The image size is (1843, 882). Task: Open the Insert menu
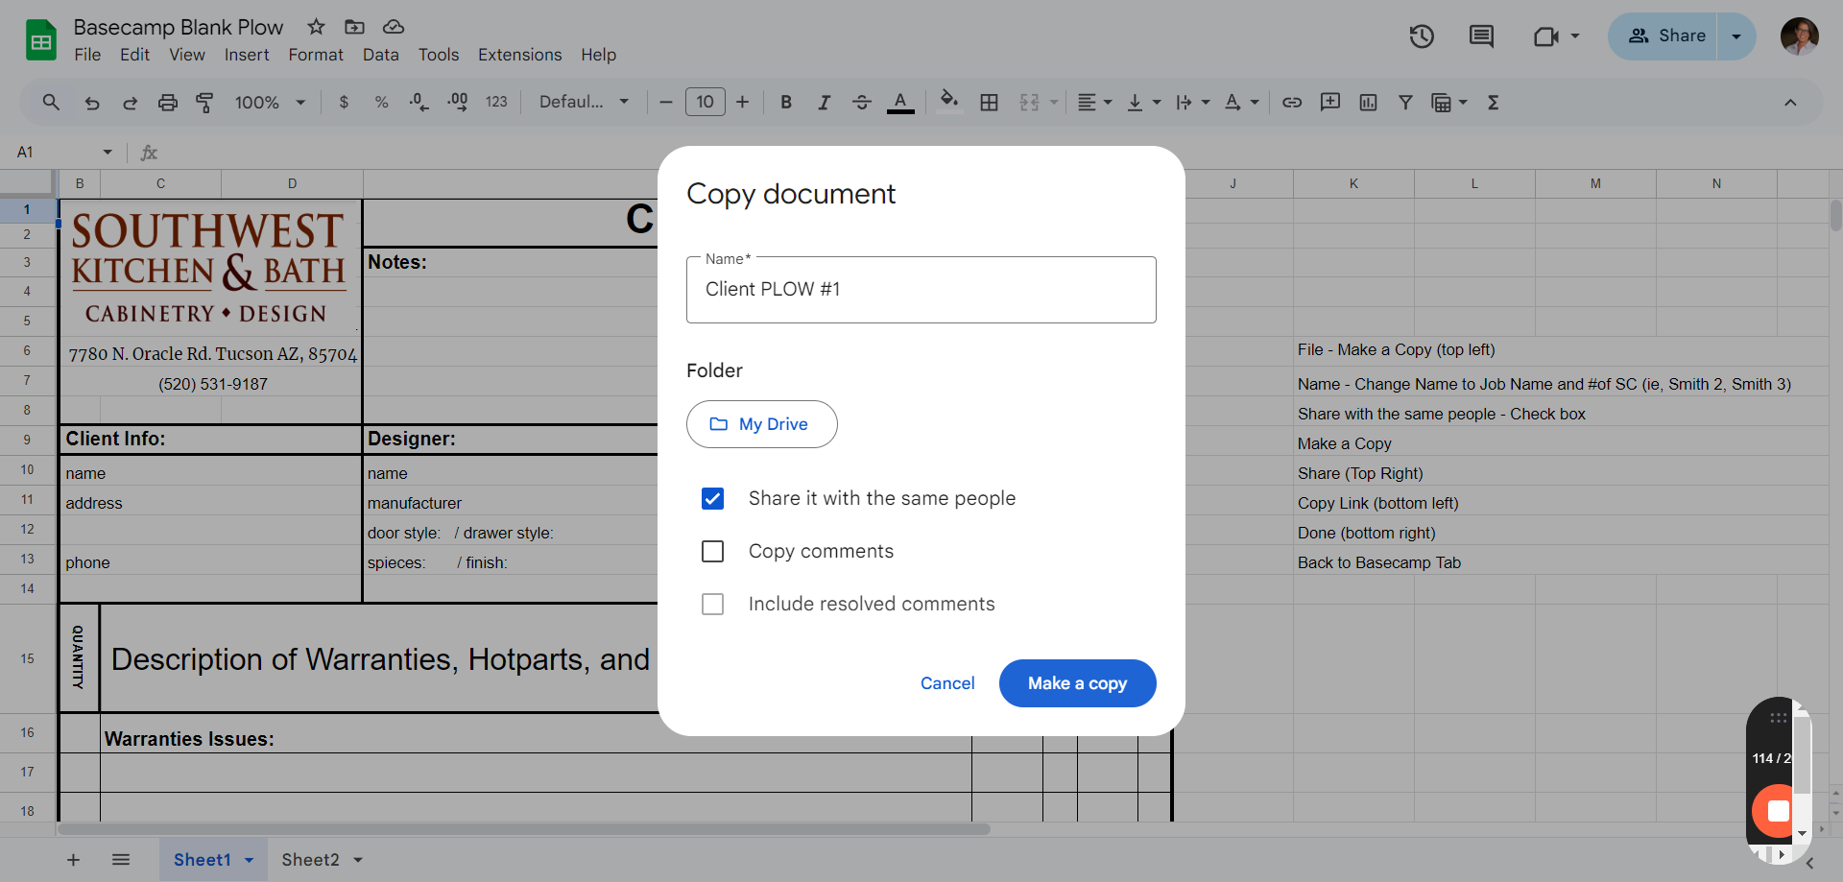click(x=247, y=55)
